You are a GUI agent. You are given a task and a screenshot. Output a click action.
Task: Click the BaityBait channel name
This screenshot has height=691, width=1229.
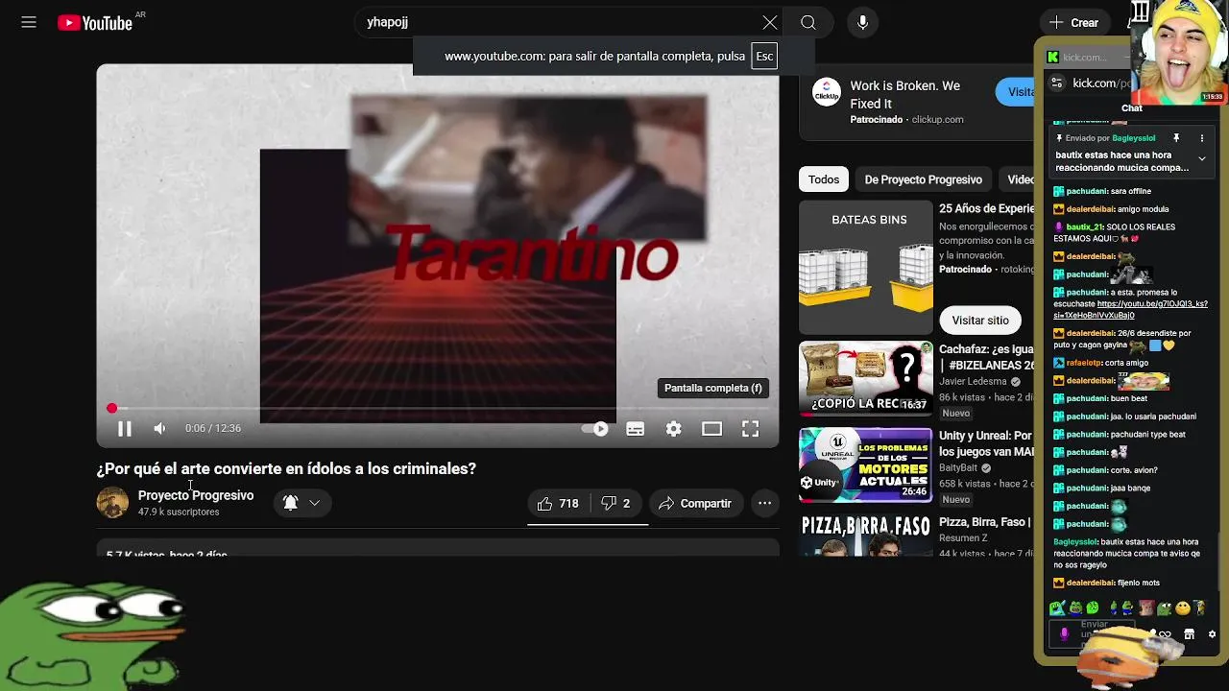coord(958,468)
